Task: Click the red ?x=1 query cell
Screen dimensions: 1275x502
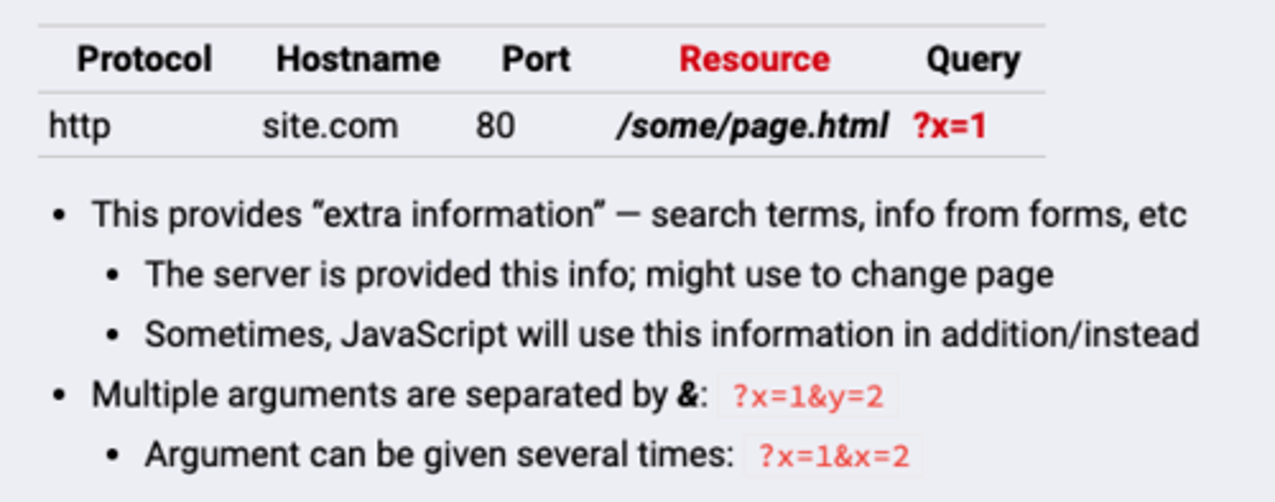Action: pos(949,127)
